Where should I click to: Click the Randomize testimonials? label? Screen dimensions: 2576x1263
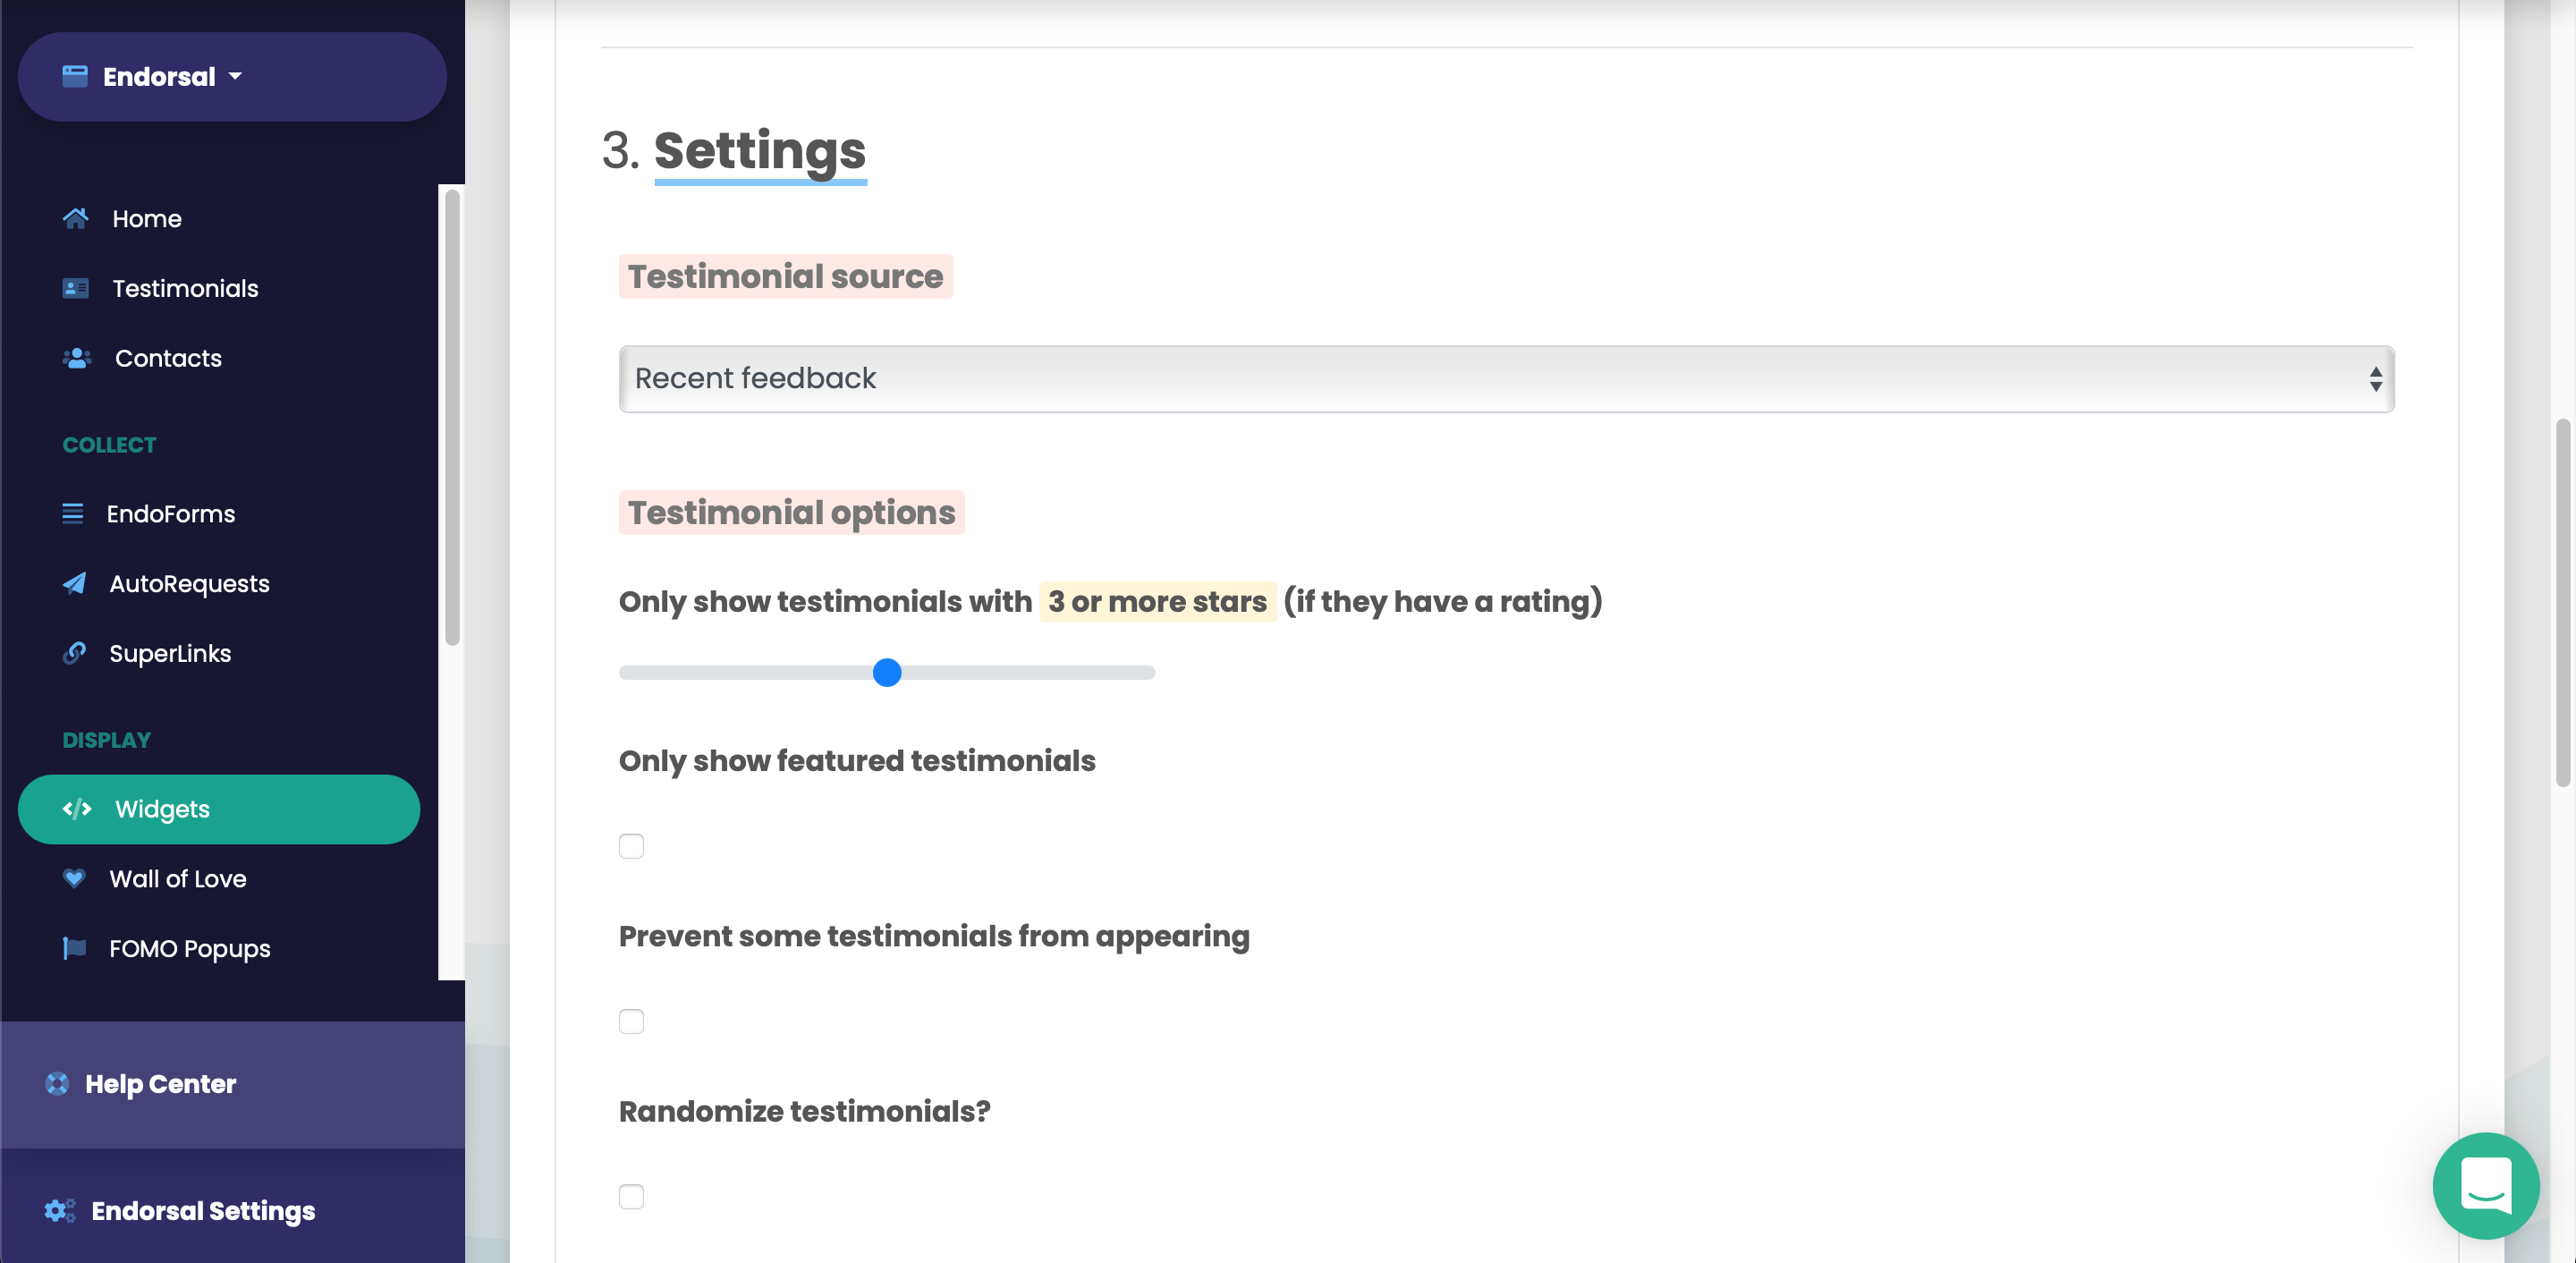(x=804, y=1111)
